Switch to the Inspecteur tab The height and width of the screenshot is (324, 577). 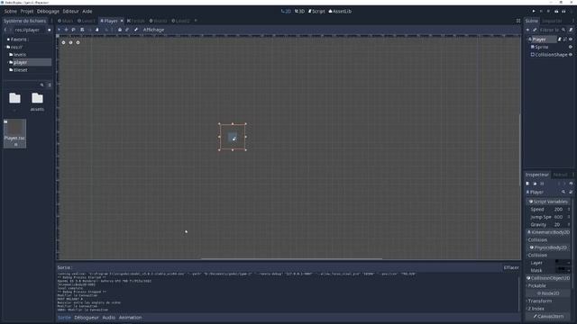(x=537, y=175)
